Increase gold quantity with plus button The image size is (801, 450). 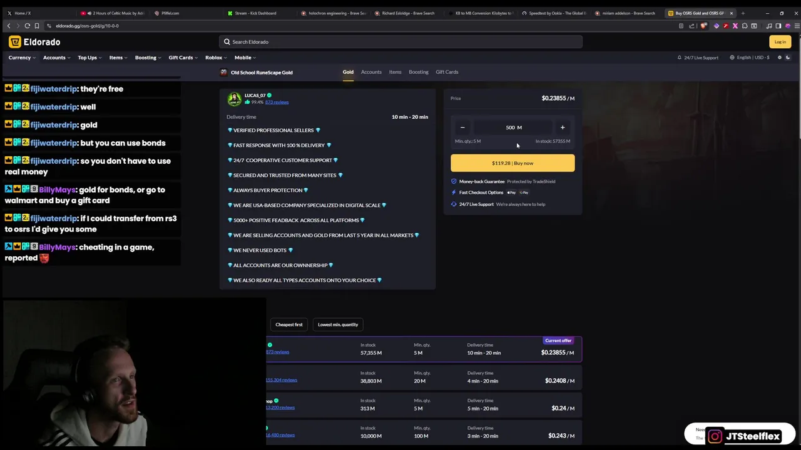[x=563, y=127]
